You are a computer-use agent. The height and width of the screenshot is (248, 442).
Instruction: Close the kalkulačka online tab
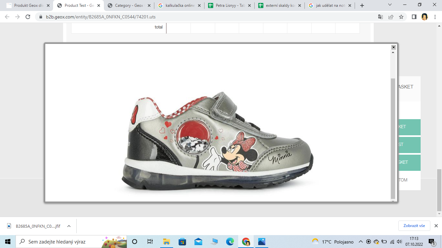pyautogui.click(x=199, y=5)
